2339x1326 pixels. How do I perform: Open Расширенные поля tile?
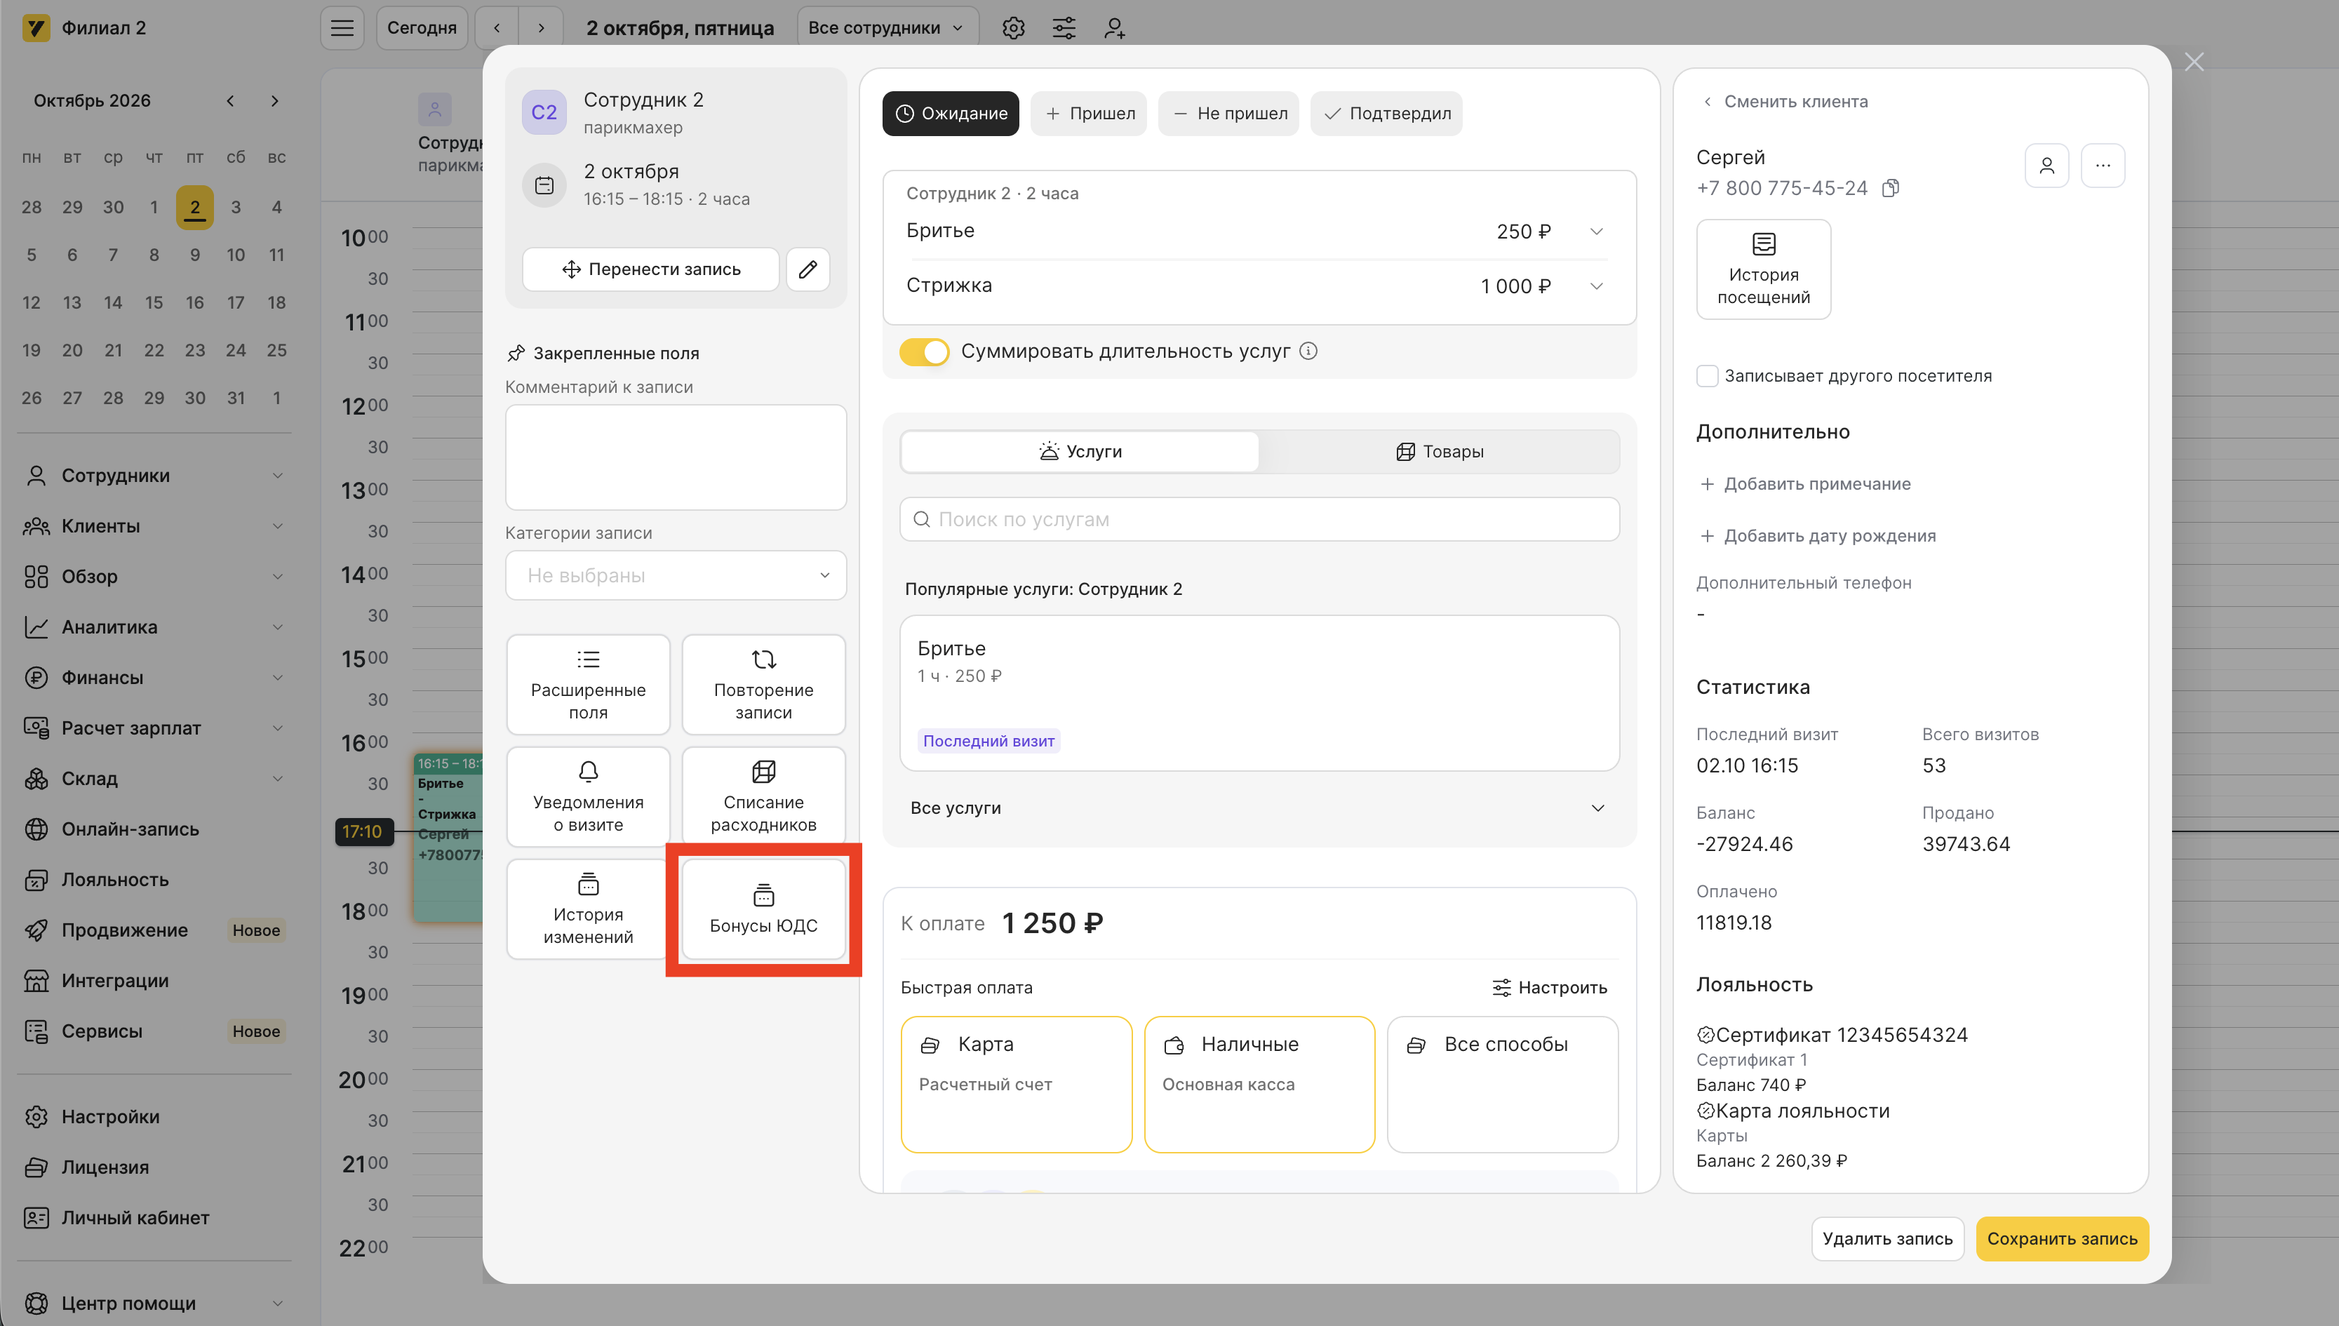pos(588,685)
